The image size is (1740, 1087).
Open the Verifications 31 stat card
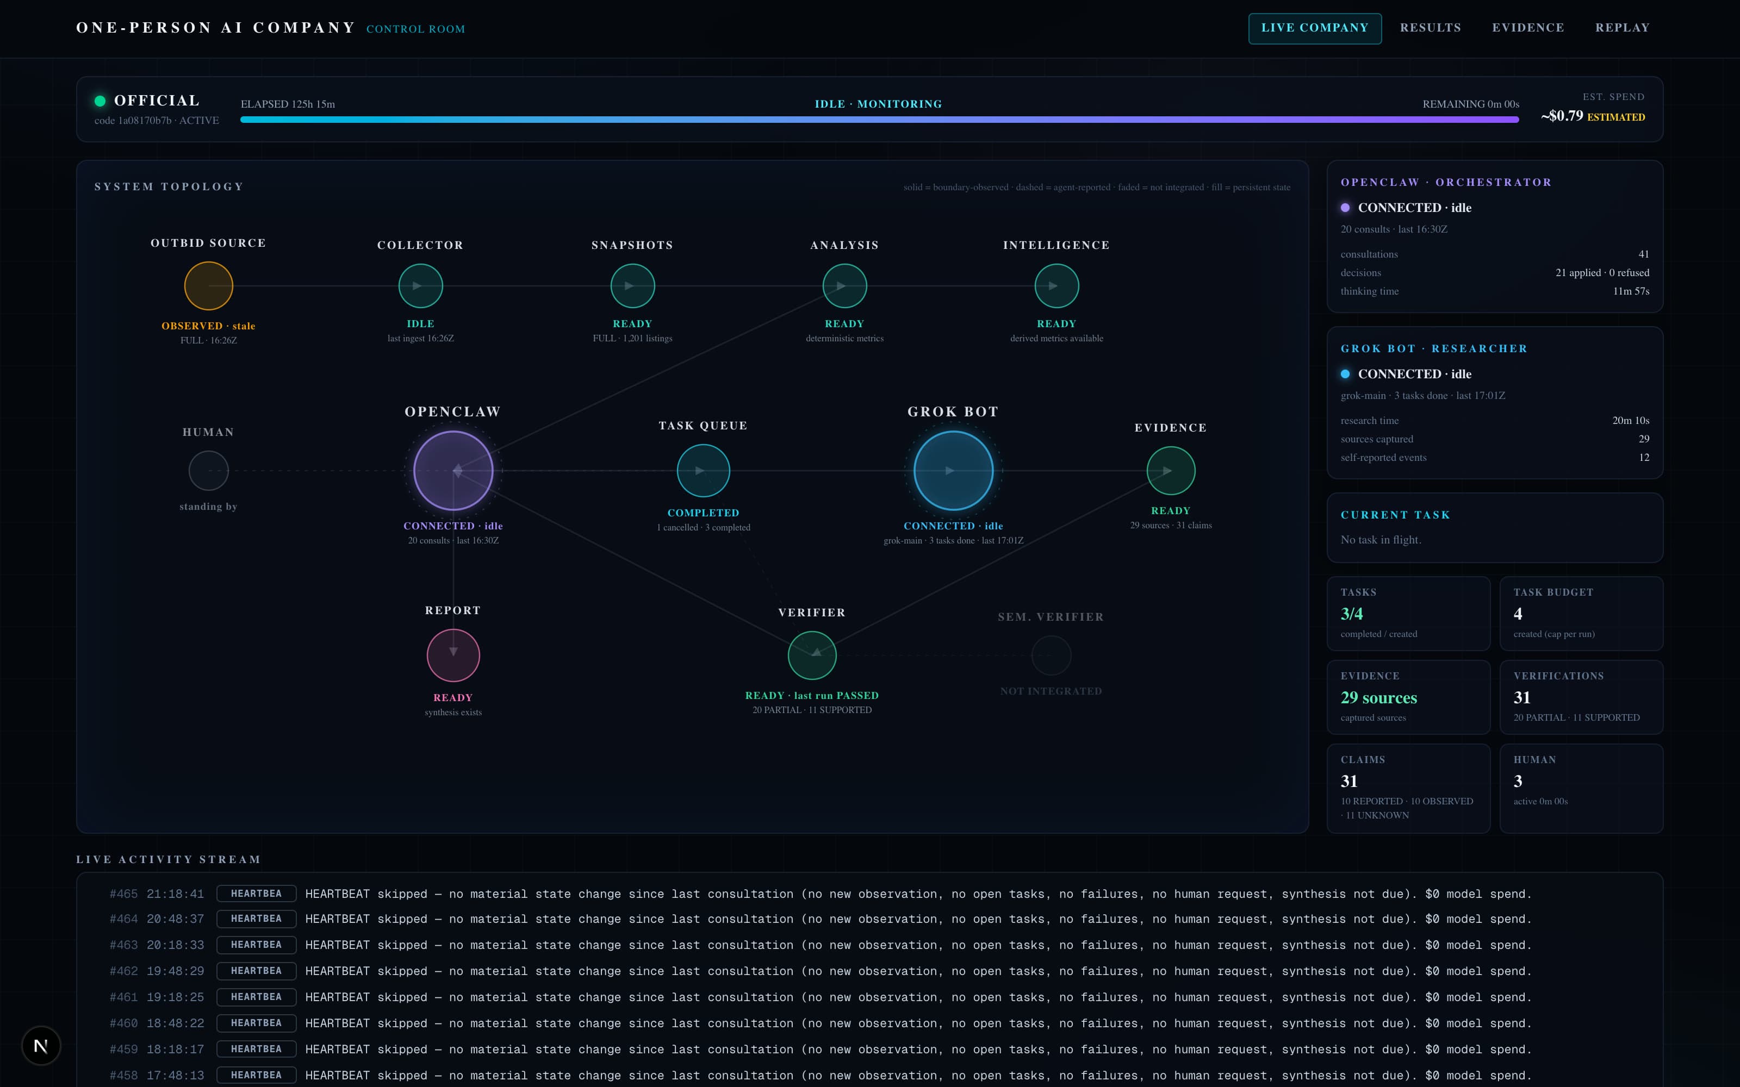(1581, 697)
